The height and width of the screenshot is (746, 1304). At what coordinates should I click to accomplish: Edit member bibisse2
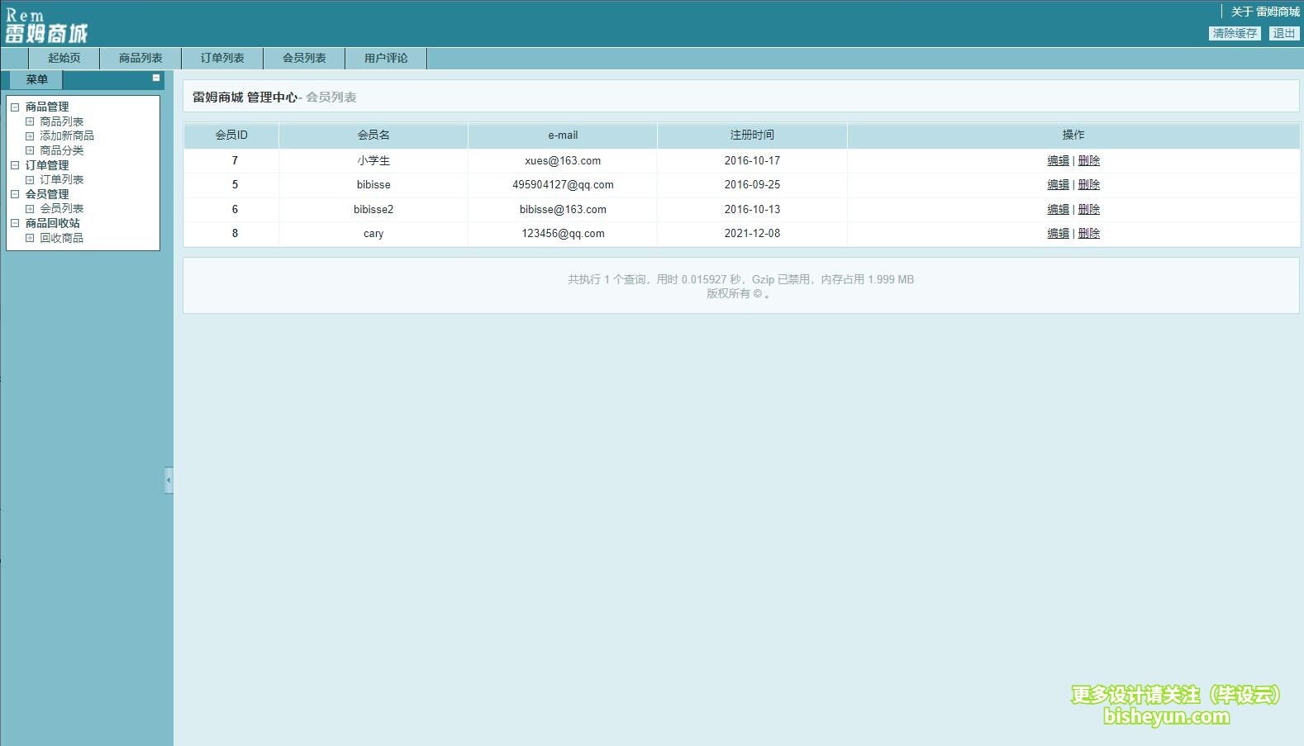tap(1058, 209)
